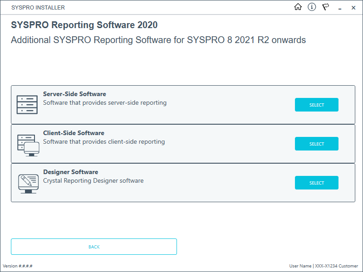Go back using the BACK button
The height and width of the screenshot is (272, 363).
click(94, 247)
